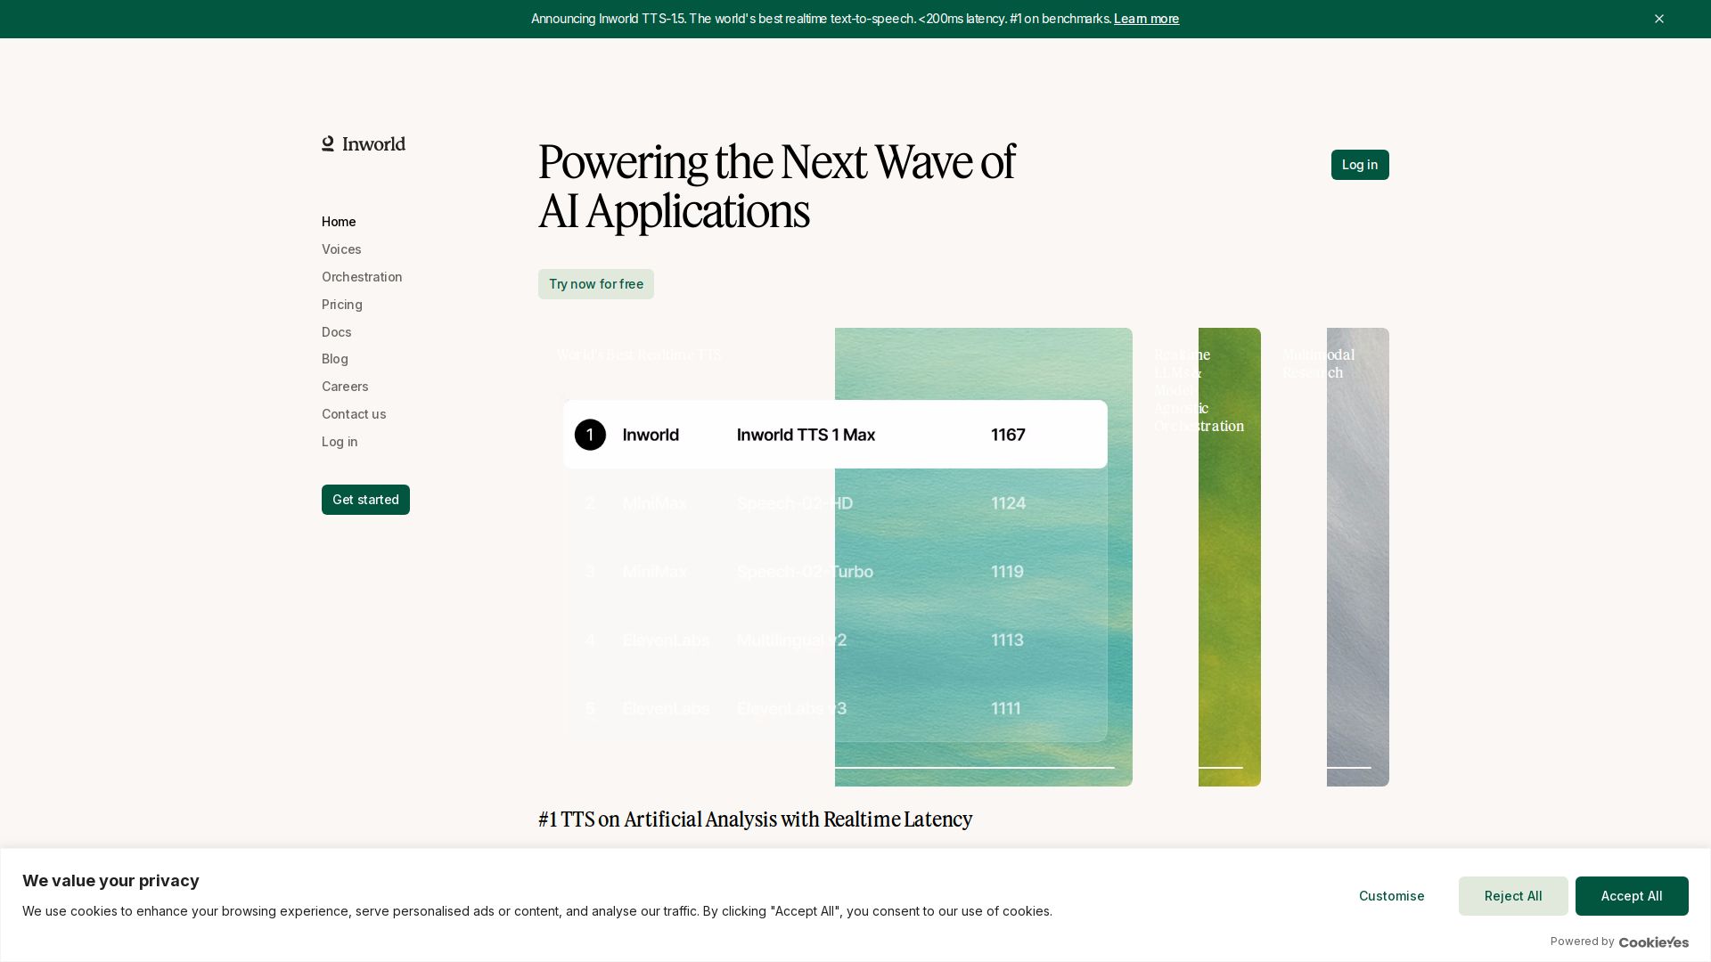Open the Learn more announcement link

pos(1146,19)
